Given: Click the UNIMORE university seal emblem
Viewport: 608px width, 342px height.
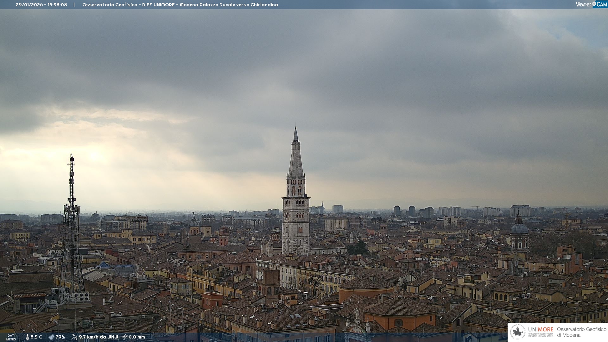Looking at the screenshot, I should click(x=518, y=332).
